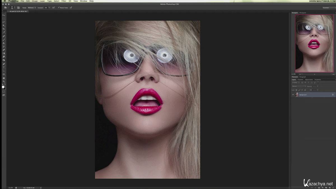Click the foreground color swatch
The height and width of the screenshot is (189, 336).
(3, 87)
